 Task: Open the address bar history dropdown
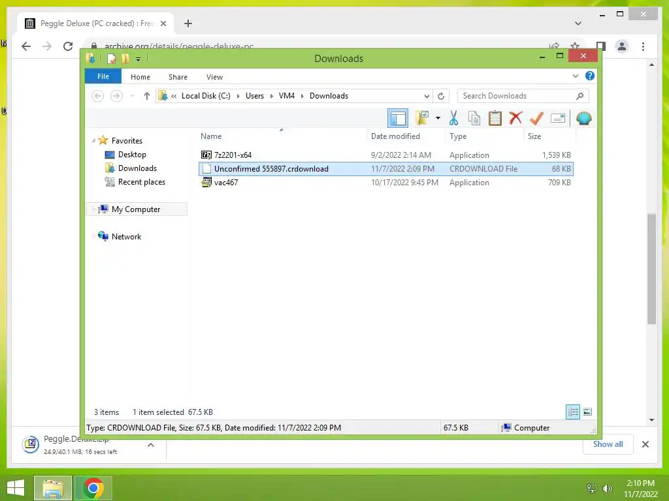pyautogui.click(x=426, y=97)
